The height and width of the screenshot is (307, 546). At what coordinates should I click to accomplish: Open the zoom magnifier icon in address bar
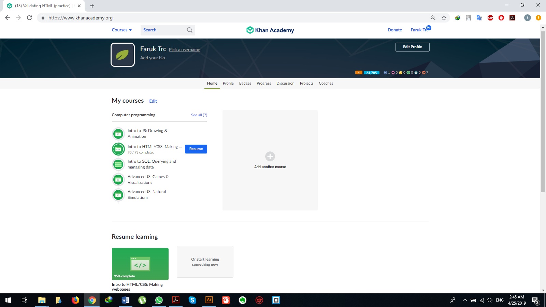click(433, 18)
